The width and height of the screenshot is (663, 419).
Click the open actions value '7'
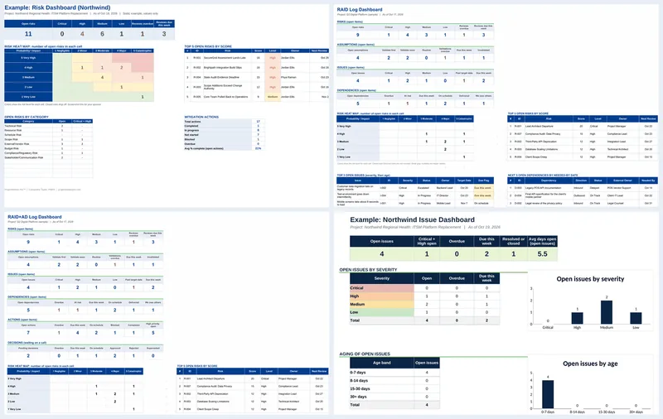pos(28,333)
